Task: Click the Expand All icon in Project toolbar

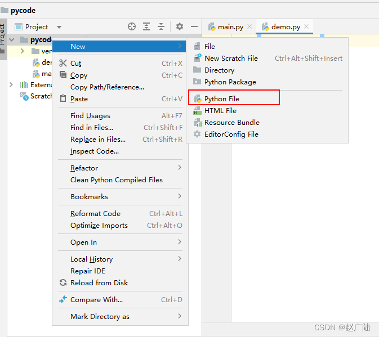Action: (x=146, y=26)
